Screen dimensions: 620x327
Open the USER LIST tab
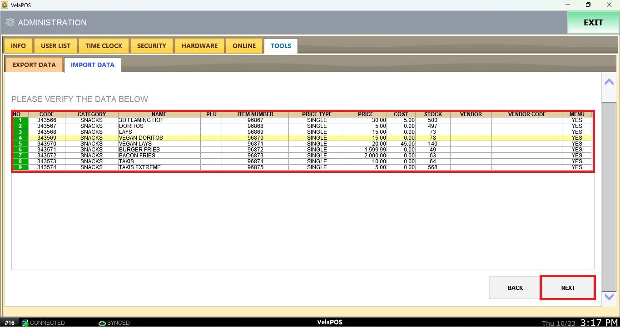55,46
